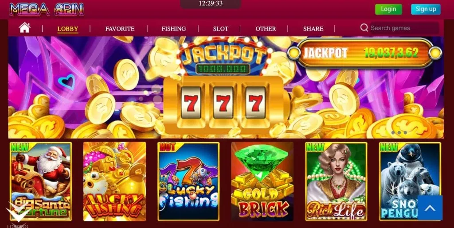Focus the Search games field
Viewport: 454px width, 228px height.
tap(404, 28)
